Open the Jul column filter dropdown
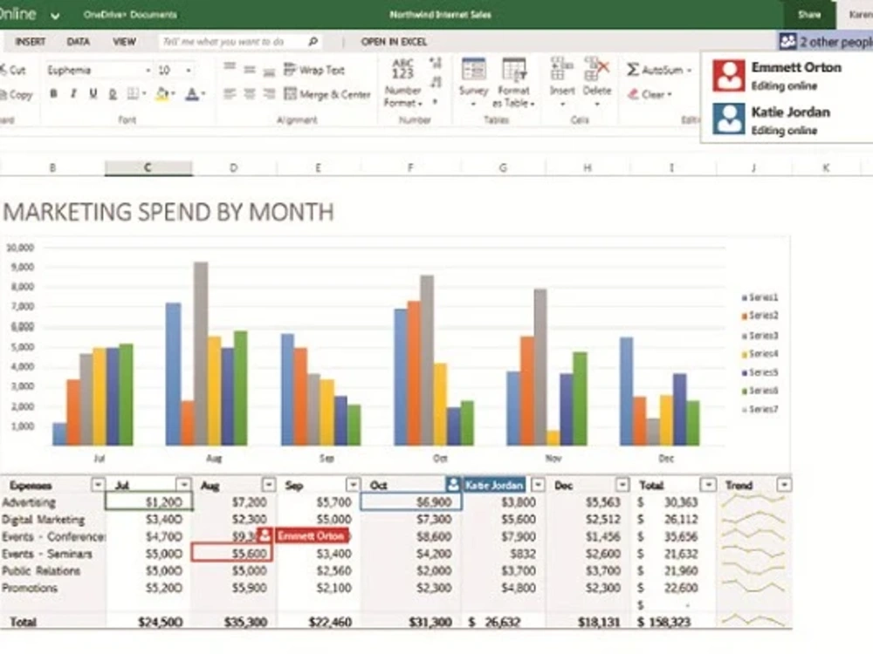 [182, 484]
